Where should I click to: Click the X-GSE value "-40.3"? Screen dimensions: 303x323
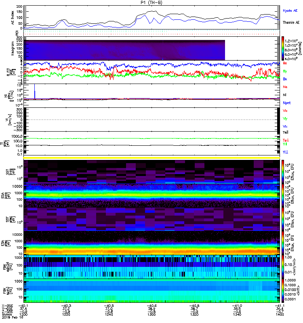click(x=65, y=306)
